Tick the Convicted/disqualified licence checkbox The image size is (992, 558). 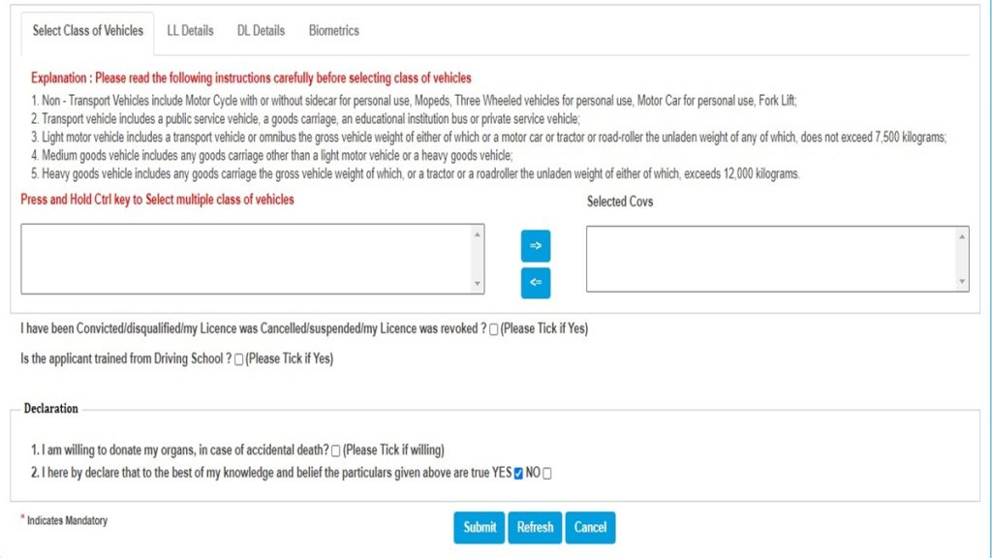point(492,329)
